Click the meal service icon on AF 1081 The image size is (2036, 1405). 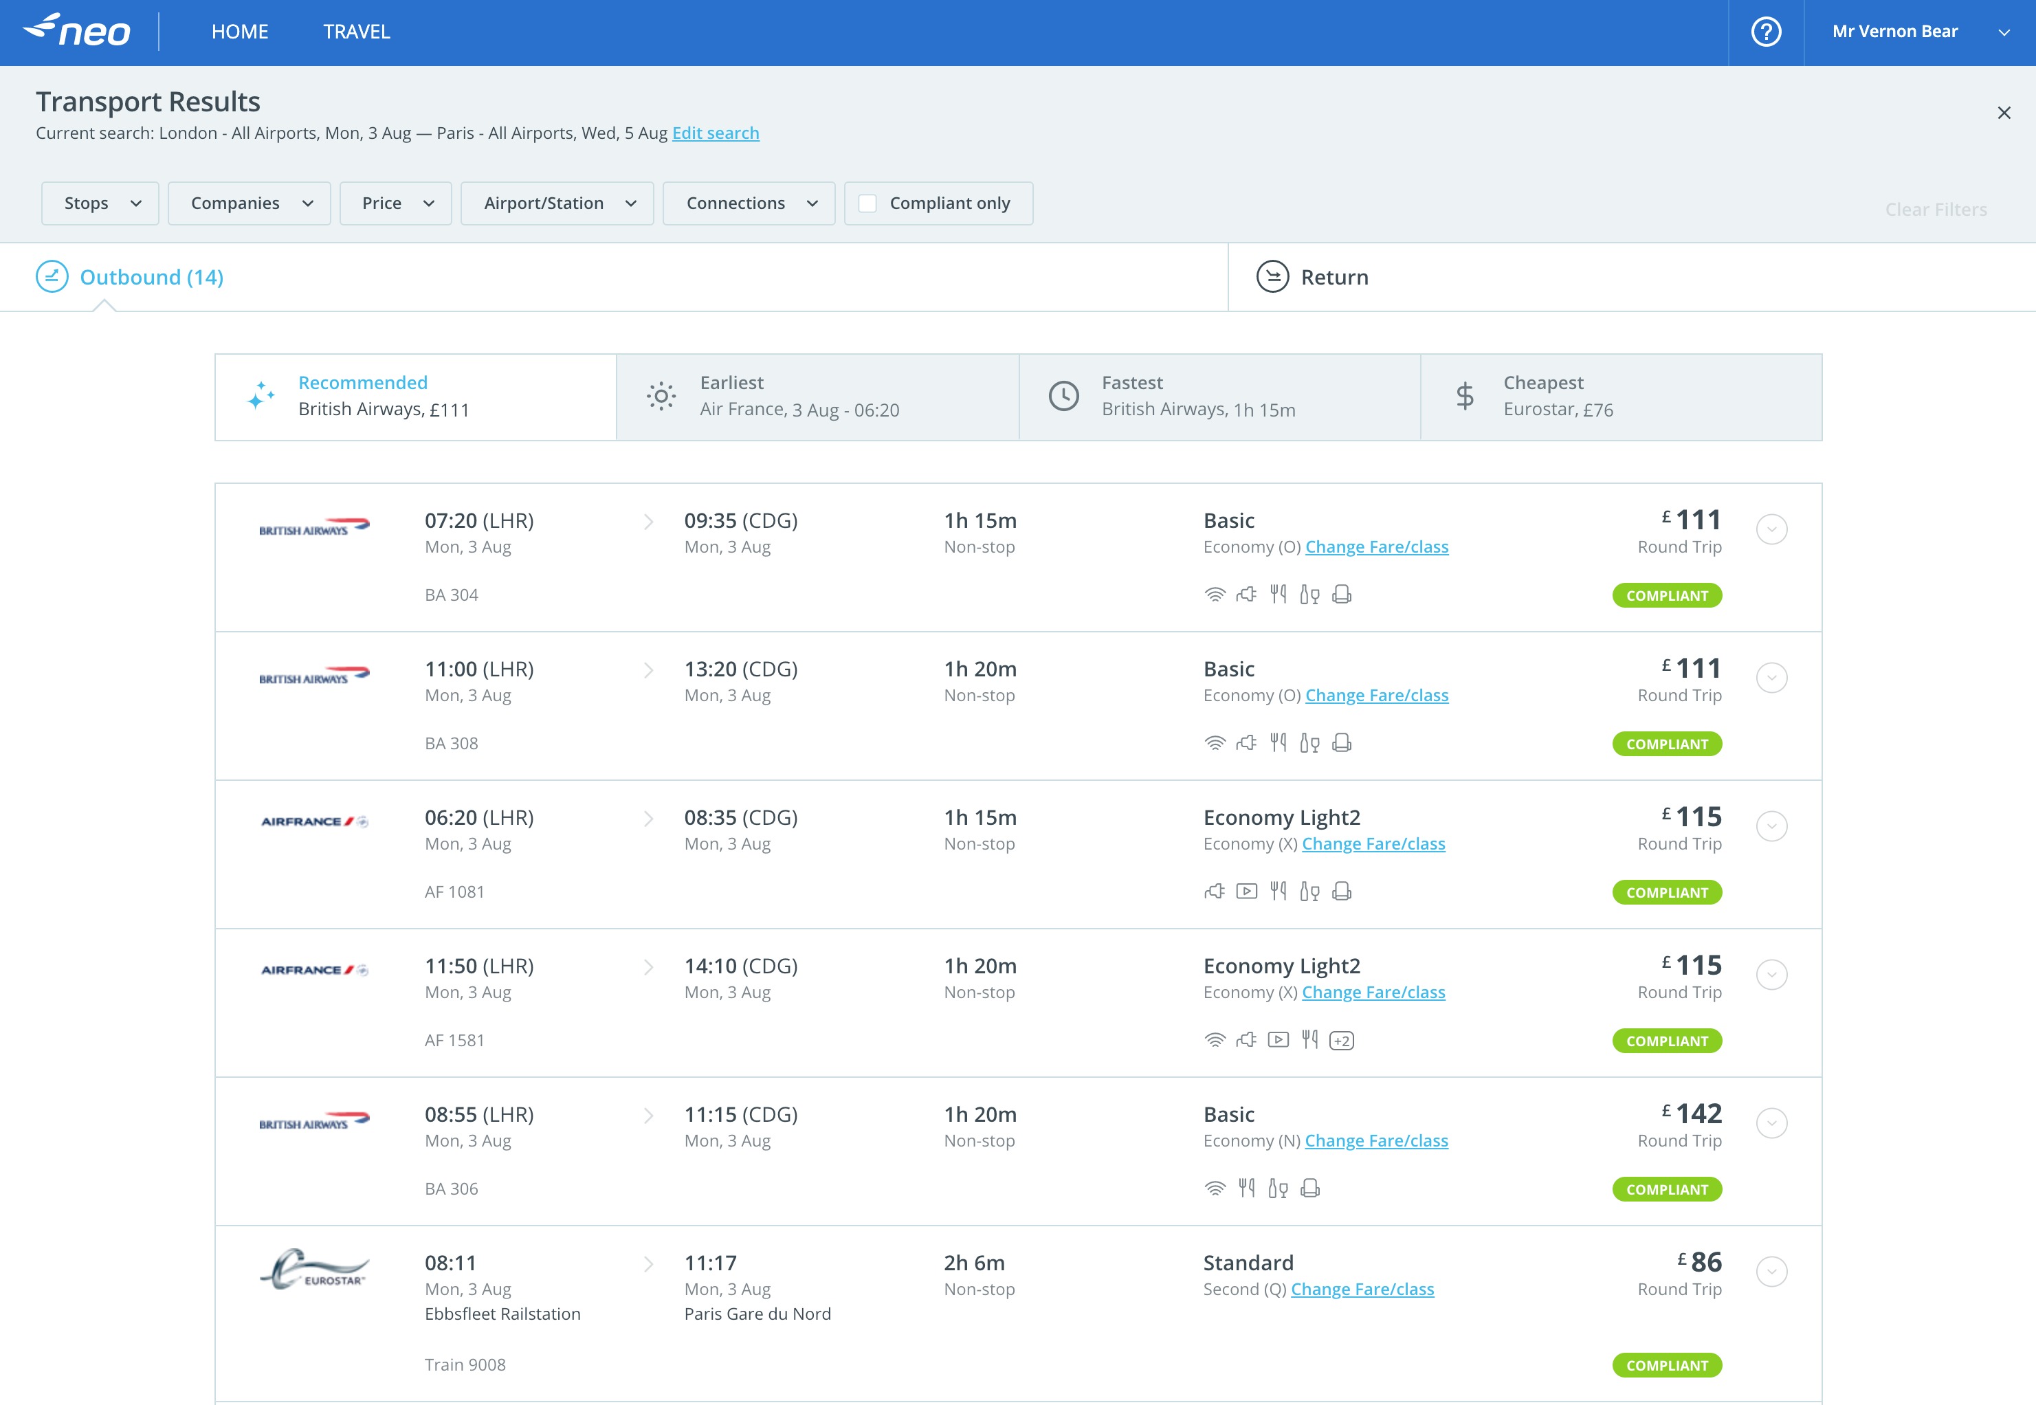coord(1279,891)
